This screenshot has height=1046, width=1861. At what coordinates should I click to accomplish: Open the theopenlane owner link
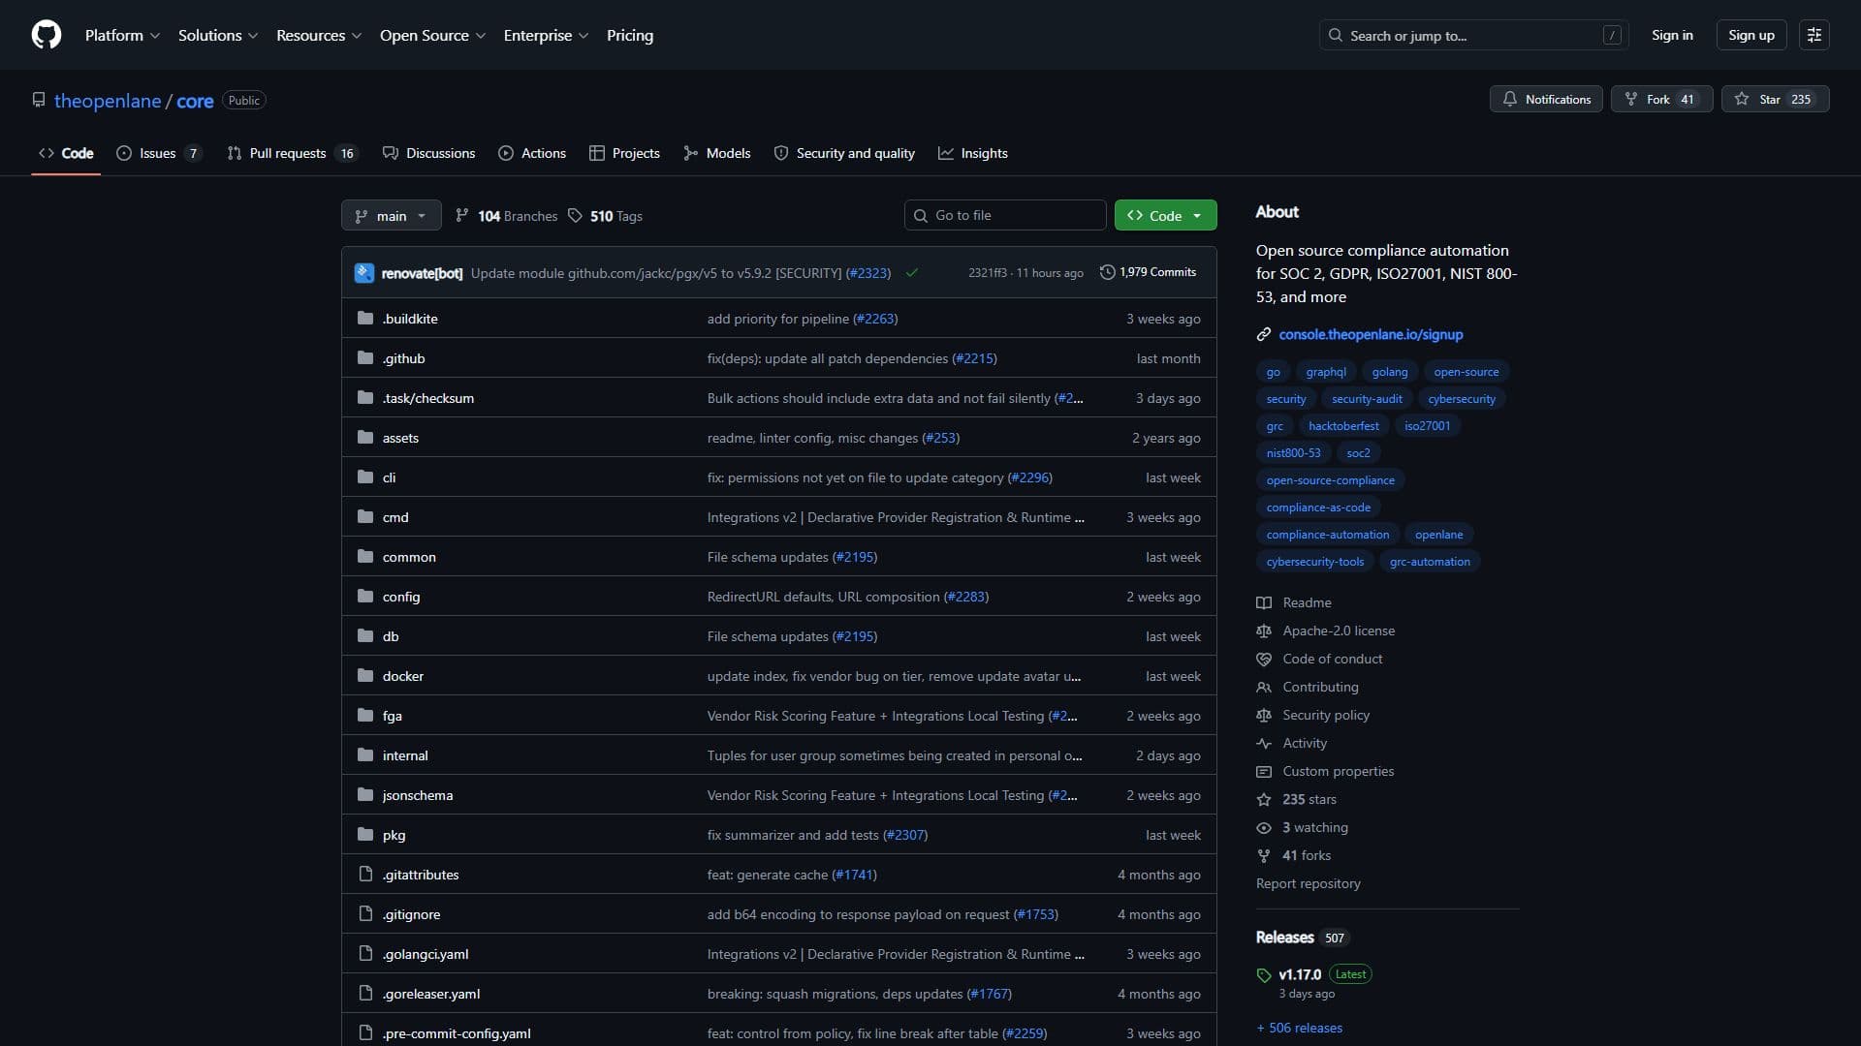tap(108, 101)
